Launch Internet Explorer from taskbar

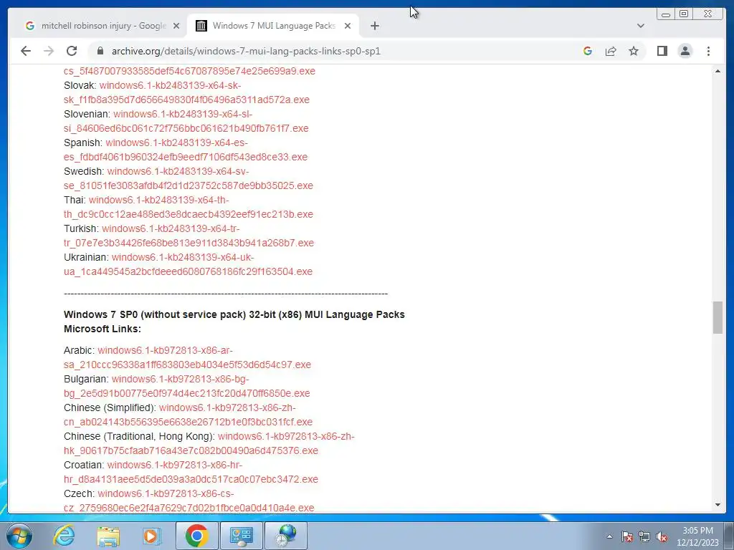64,536
